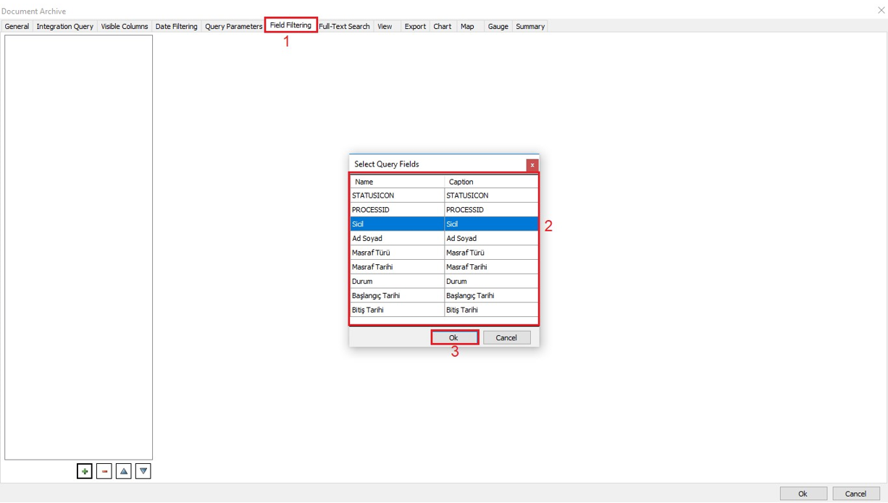Click the Name column header
Screen dimensions: 888x503
397,182
